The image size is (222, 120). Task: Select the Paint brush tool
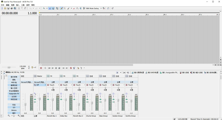[69, 9]
